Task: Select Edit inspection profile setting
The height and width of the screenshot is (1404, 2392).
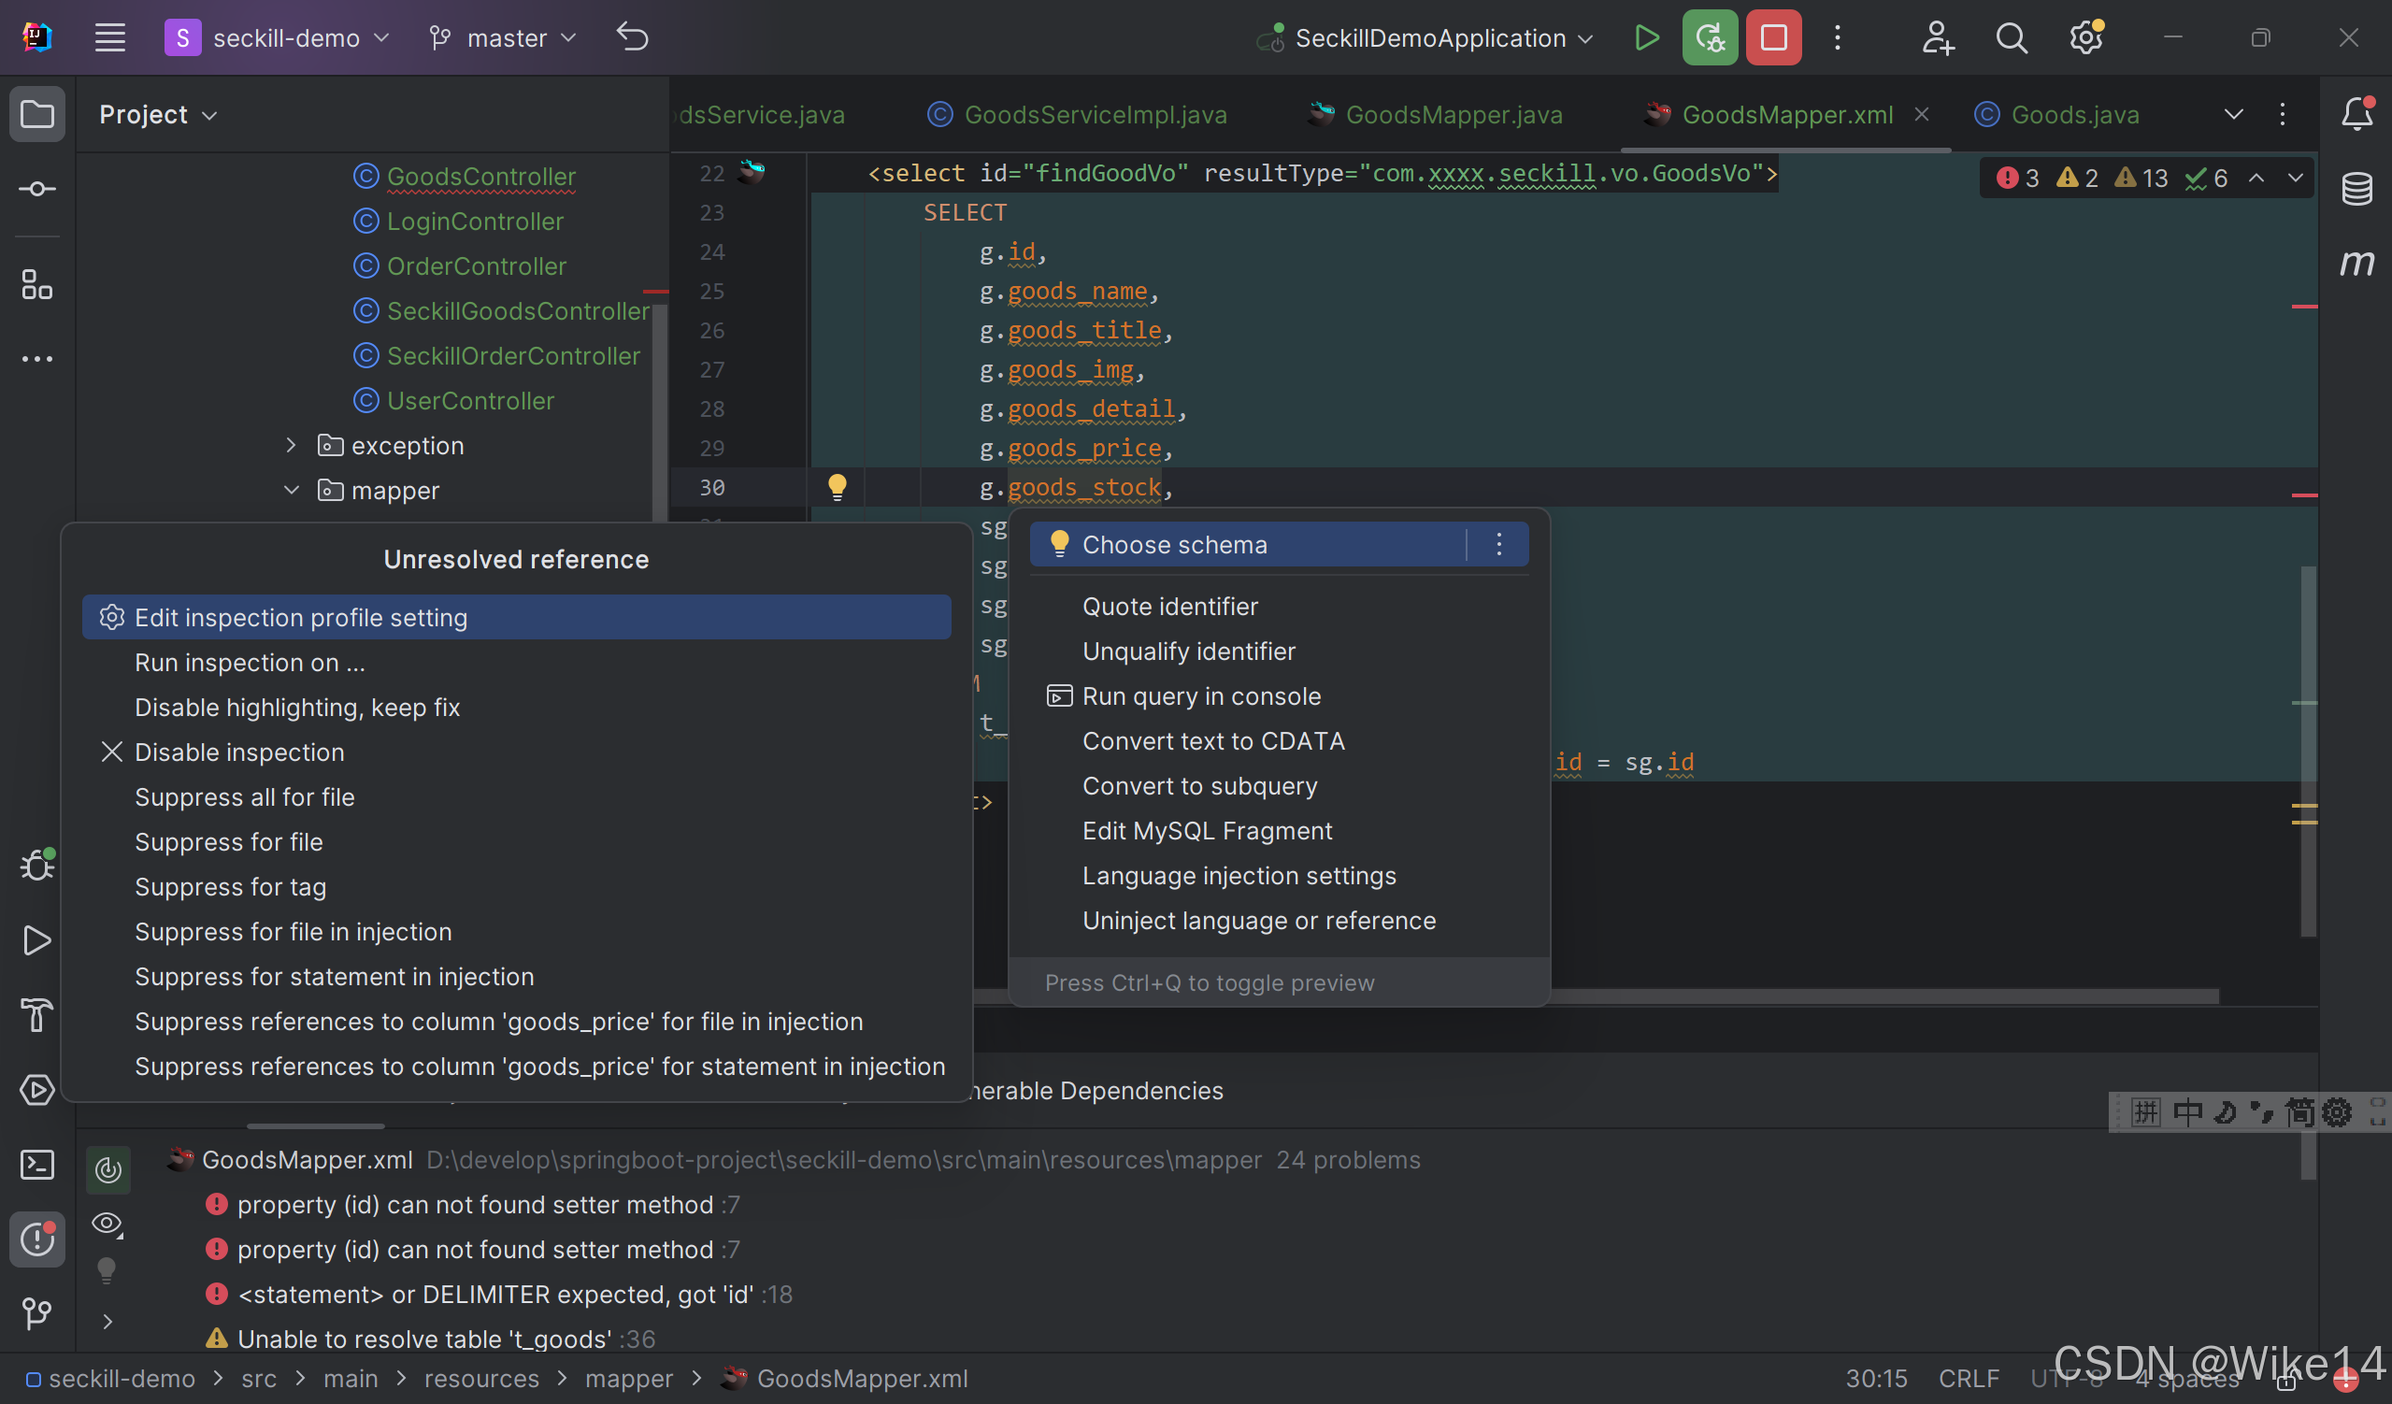Action: (516, 617)
